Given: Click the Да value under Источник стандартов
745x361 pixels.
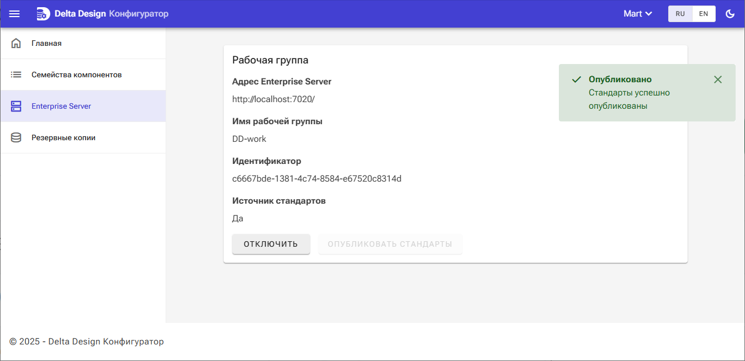Looking at the screenshot, I should [237, 219].
